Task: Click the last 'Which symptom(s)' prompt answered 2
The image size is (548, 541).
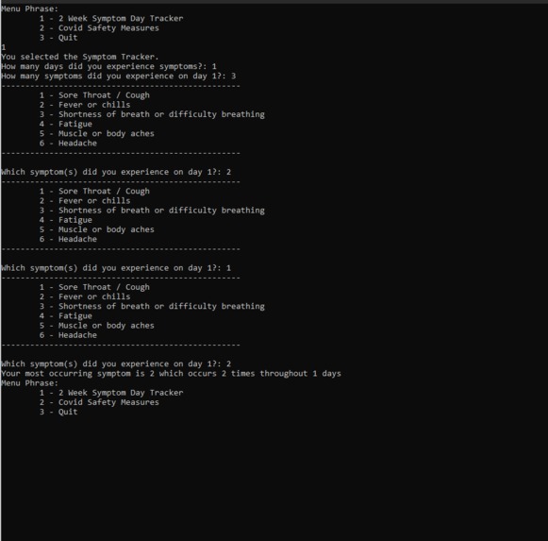Action: coord(116,363)
